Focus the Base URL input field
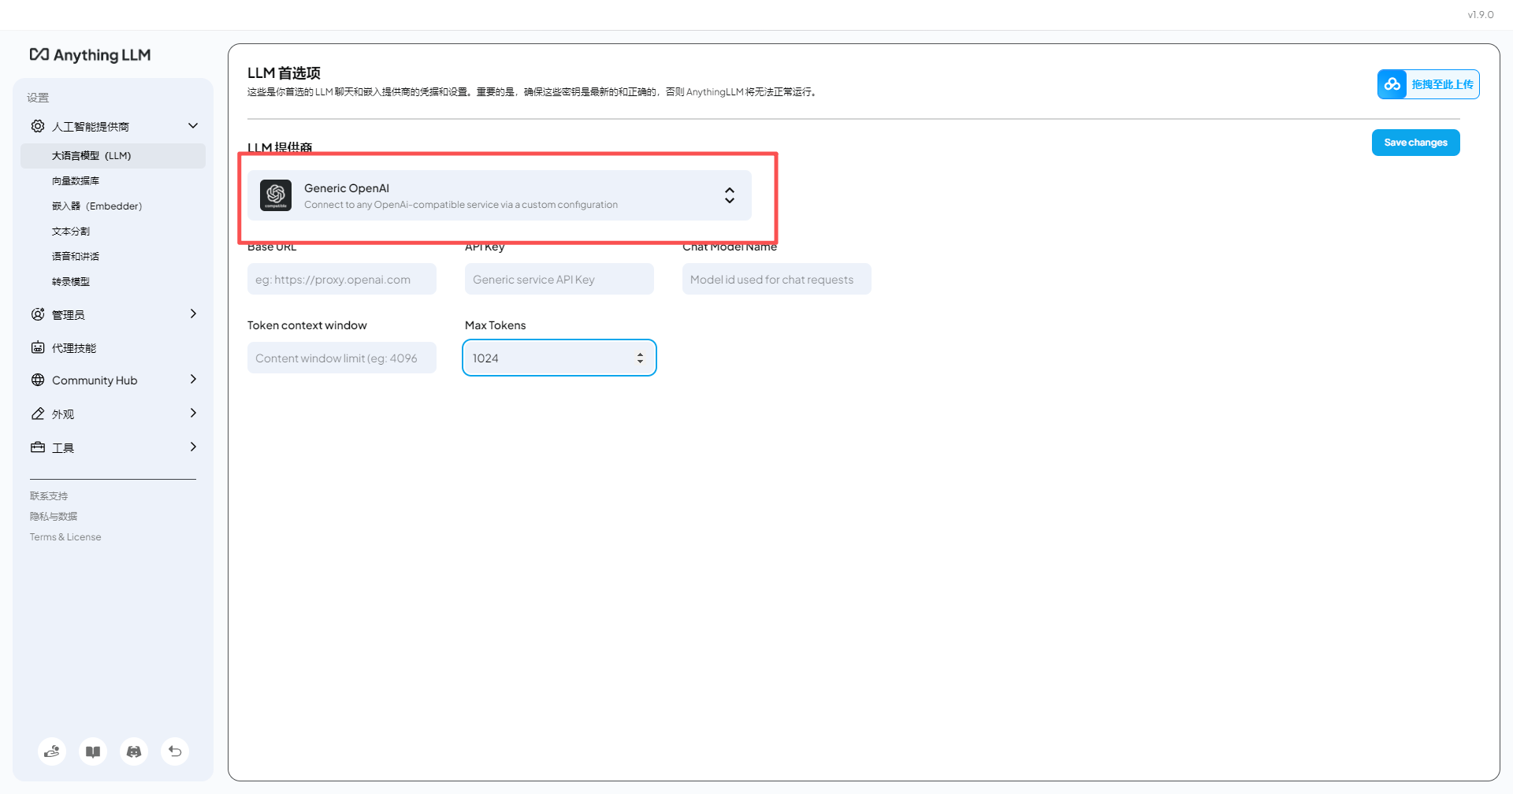Screen dimensions: 1513x794 click(x=341, y=279)
